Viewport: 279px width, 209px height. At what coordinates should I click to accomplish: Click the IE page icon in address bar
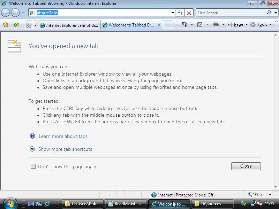[x=32, y=13]
